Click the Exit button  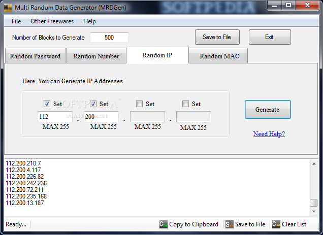coord(270,37)
